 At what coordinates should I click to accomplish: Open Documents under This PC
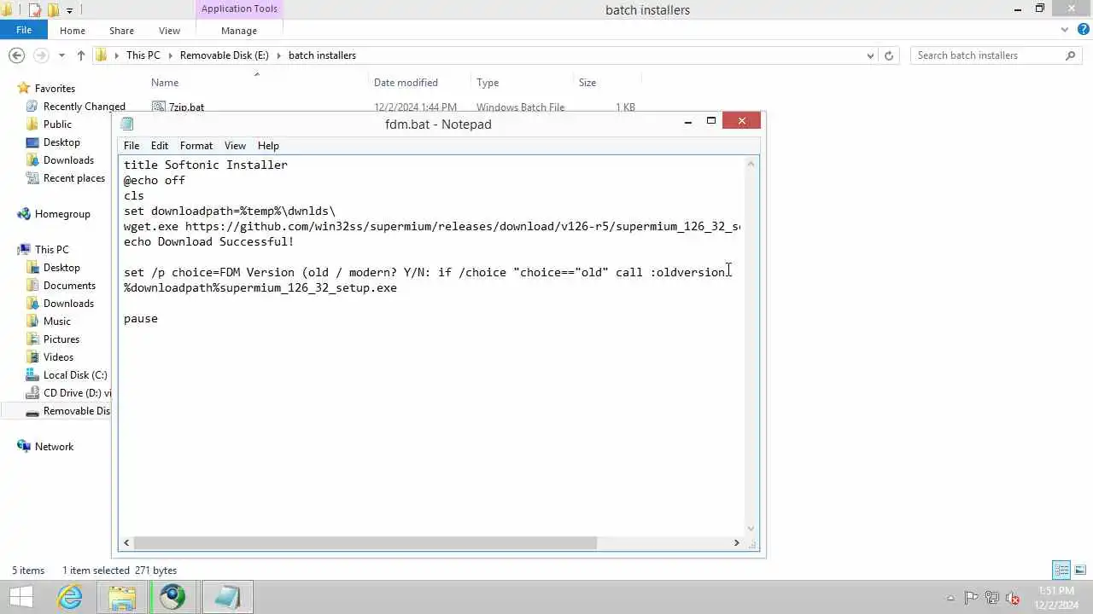click(69, 286)
